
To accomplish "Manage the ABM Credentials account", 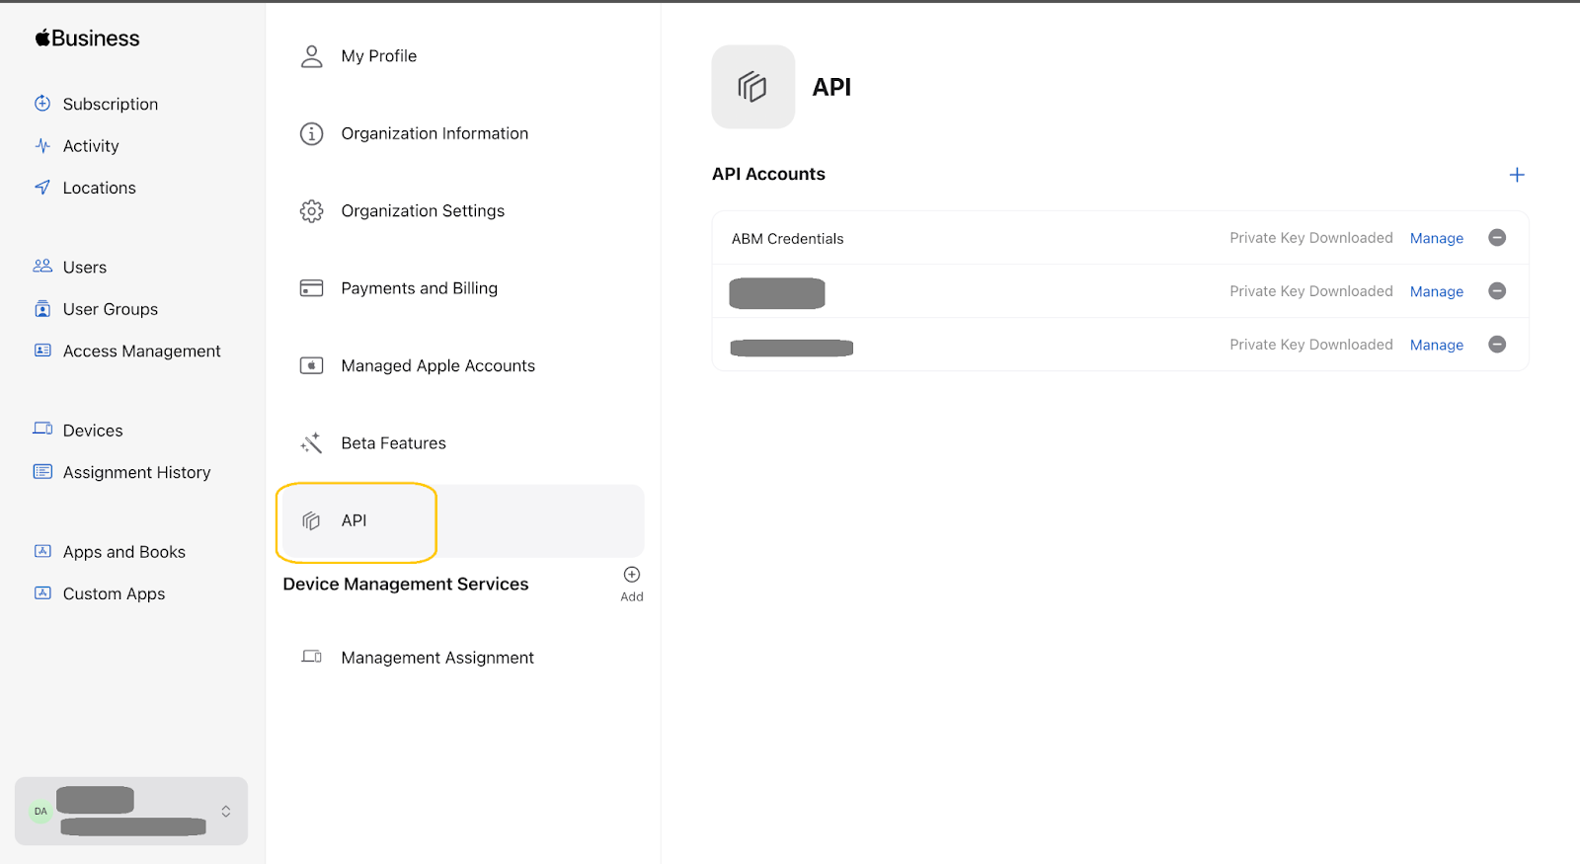I will pos(1437,238).
